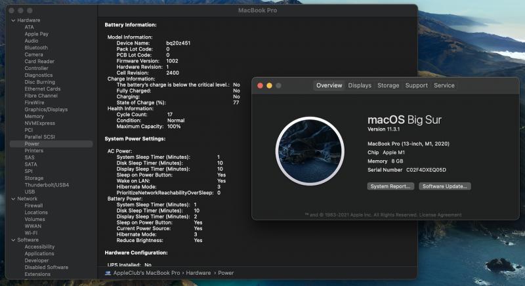The image size is (525, 286).
Task: Select Accessibility under Software
Action: pos(39,247)
